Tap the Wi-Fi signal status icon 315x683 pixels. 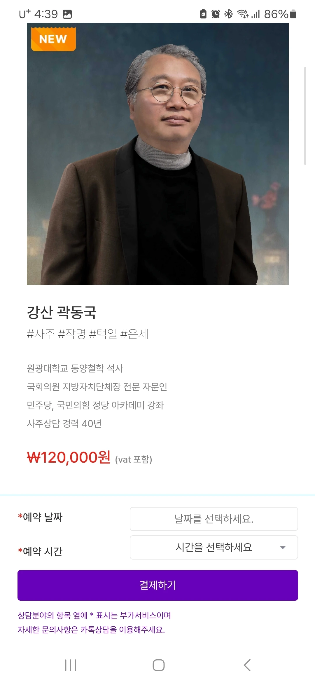point(243,14)
